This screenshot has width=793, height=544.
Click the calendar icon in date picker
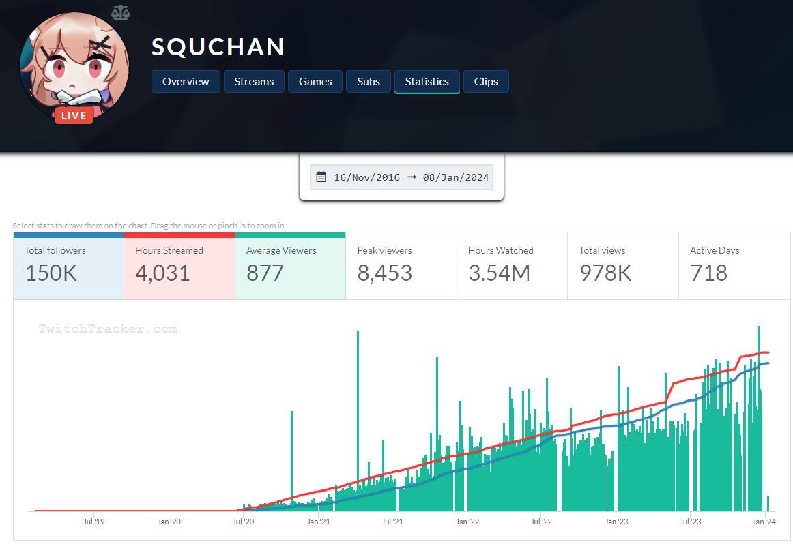coord(321,177)
